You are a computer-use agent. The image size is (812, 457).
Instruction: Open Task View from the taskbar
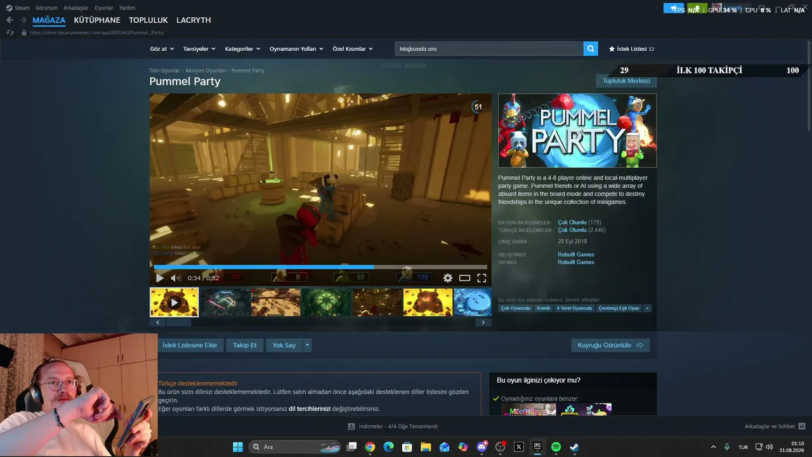coord(351,447)
